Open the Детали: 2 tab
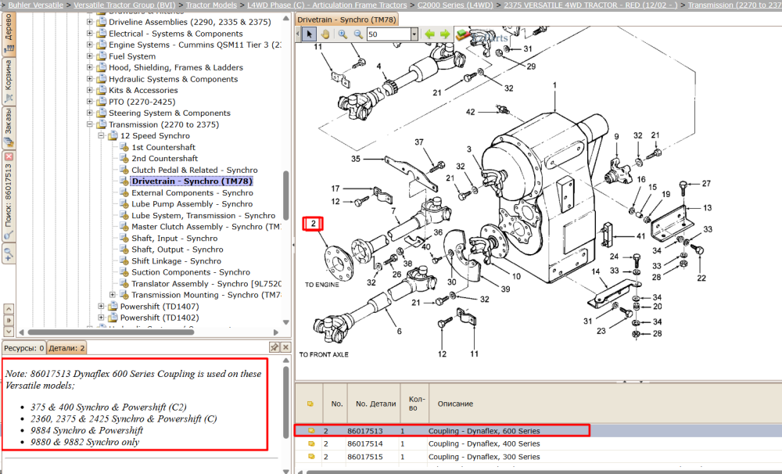Screen dimensions: 782x474 point(66,348)
